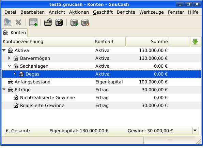This screenshot has height=160, width=203.
Task: Click the bank icon beside Anfangsbestand
Action: 10,82
